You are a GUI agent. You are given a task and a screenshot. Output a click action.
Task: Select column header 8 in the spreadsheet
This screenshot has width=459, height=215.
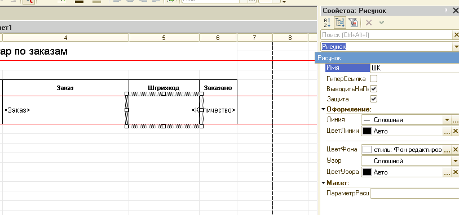coord(290,37)
